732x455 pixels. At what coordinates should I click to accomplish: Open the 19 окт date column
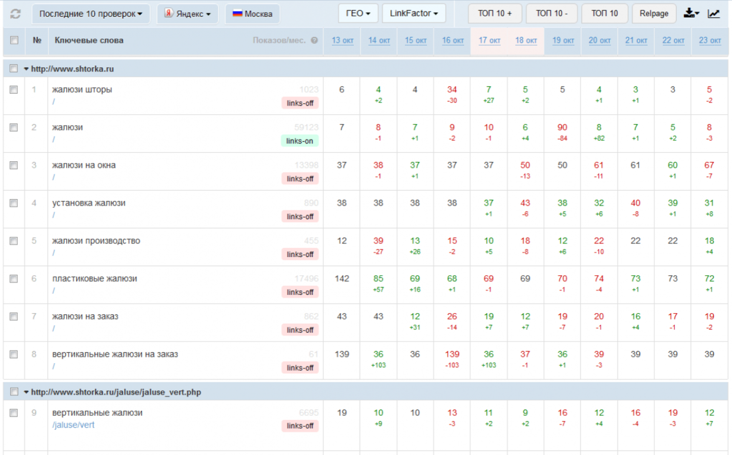click(x=563, y=40)
